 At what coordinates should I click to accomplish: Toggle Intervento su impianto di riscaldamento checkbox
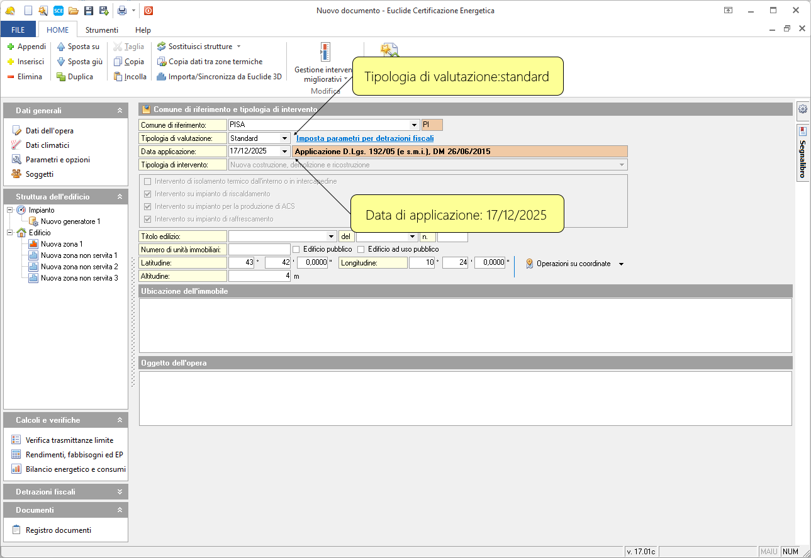(x=148, y=194)
